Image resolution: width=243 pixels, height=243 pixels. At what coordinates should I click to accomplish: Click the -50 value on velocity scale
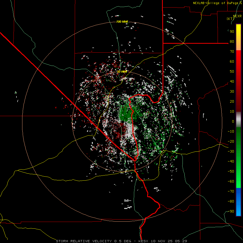(x=231, y=171)
